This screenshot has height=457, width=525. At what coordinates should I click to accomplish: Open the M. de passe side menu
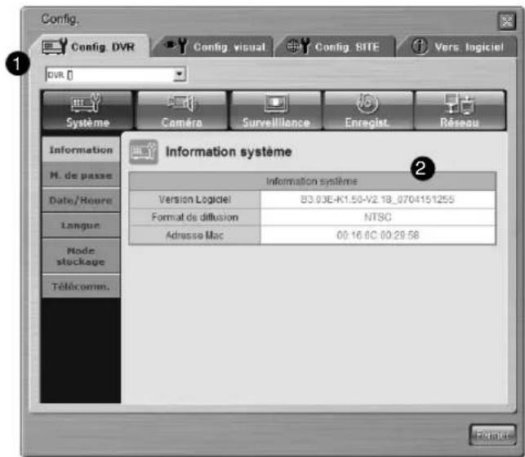tap(81, 175)
